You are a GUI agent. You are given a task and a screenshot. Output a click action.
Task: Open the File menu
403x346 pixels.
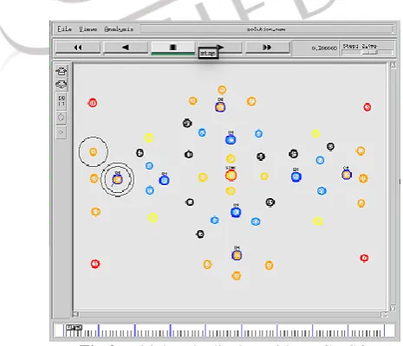64,29
